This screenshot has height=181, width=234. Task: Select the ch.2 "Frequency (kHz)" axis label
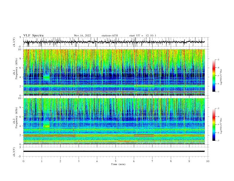click(x=17, y=118)
